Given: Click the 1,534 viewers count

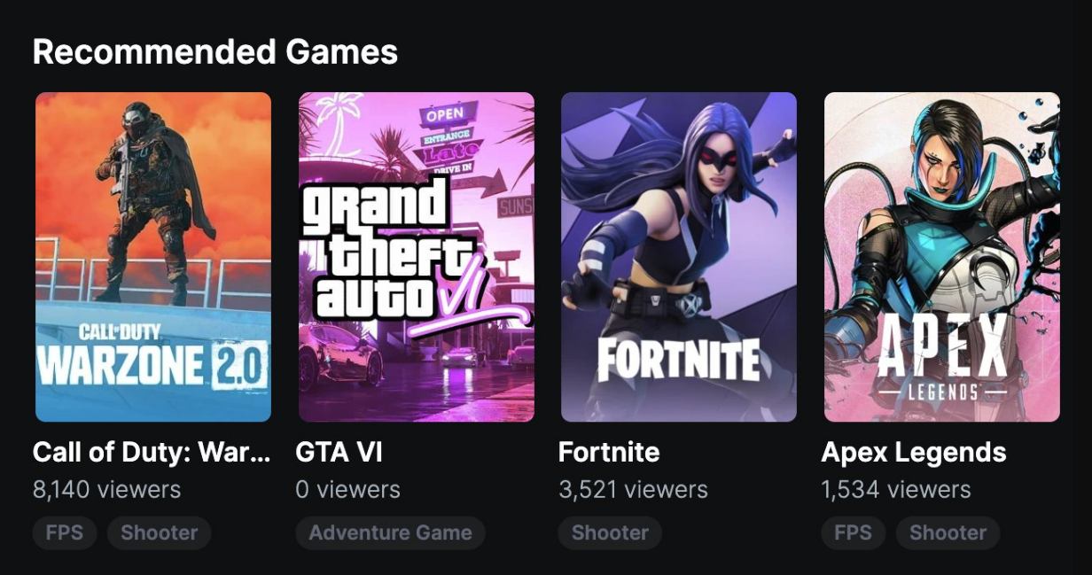Looking at the screenshot, I should (895, 489).
